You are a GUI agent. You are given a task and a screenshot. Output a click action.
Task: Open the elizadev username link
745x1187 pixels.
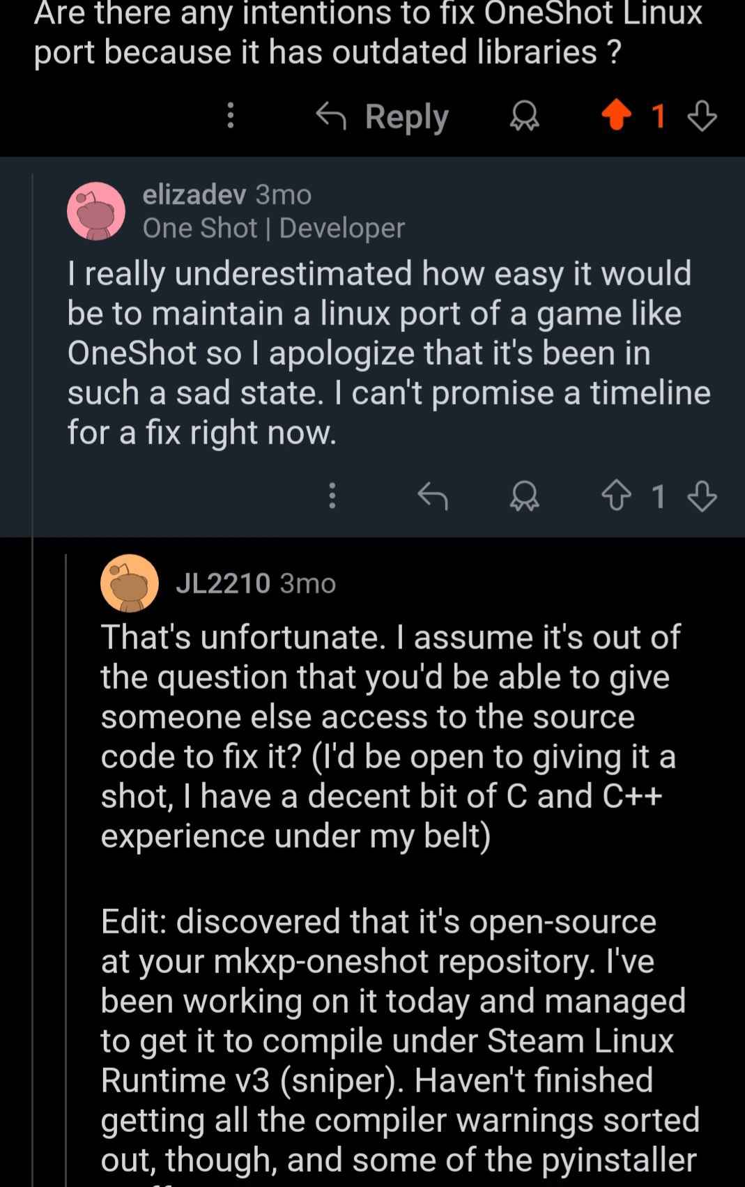(194, 194)
